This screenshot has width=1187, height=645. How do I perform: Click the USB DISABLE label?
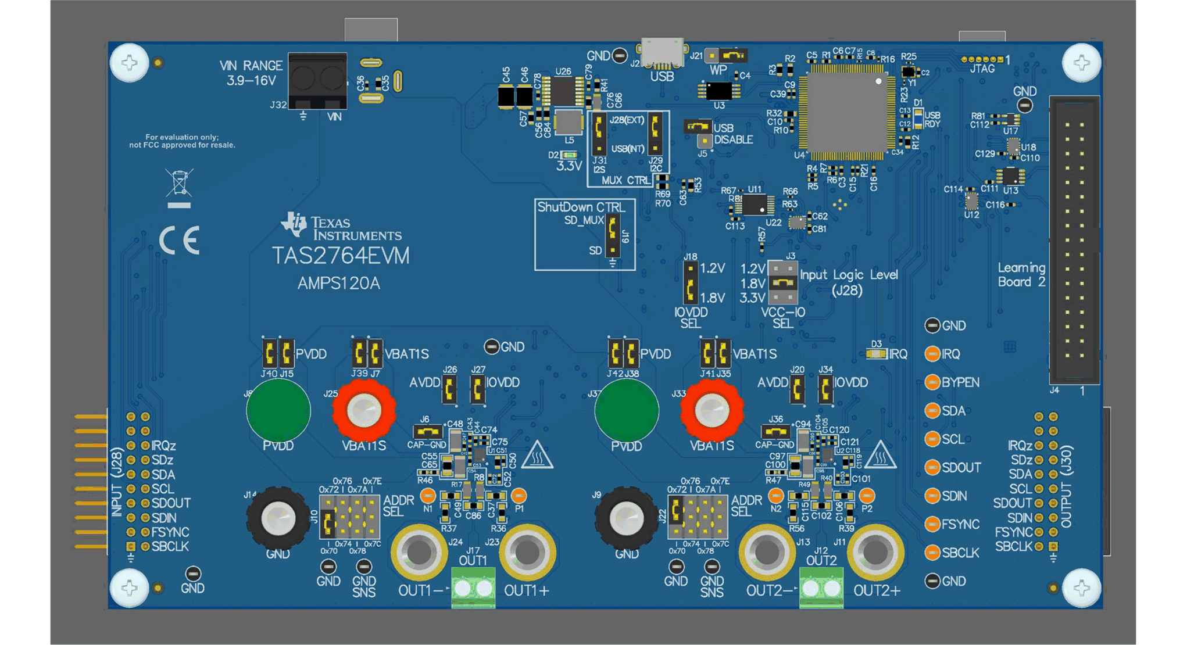pyautogui.click(x=733, y=134)
